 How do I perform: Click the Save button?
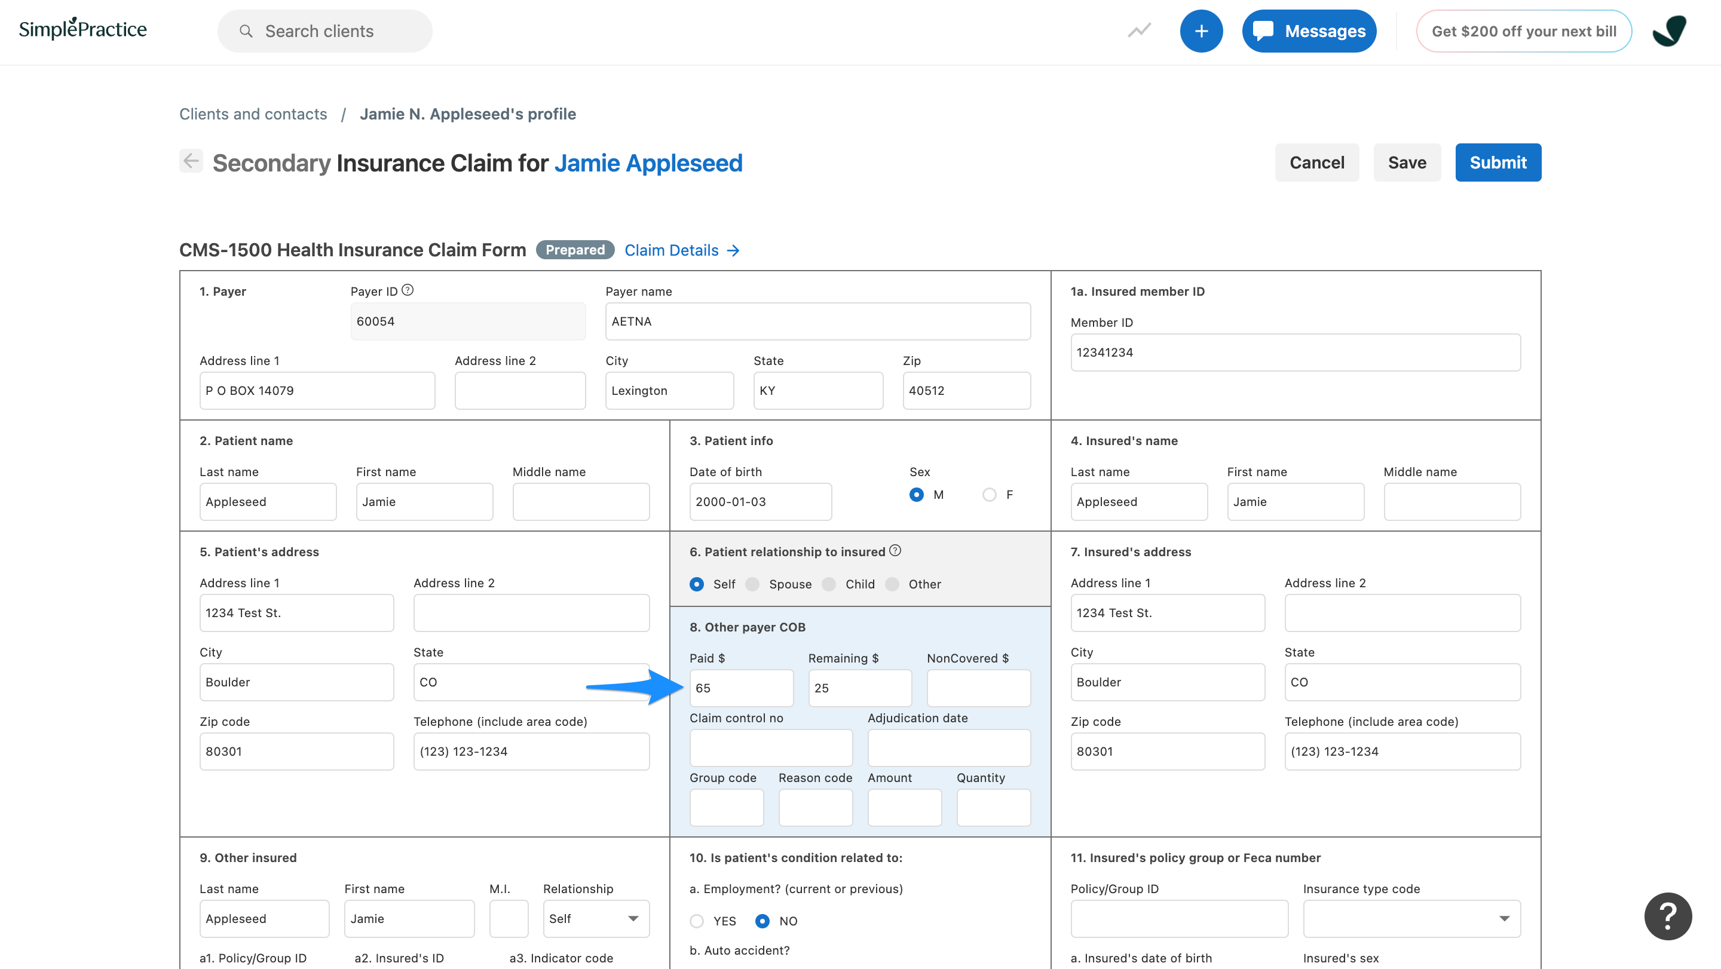point(1407,162)
